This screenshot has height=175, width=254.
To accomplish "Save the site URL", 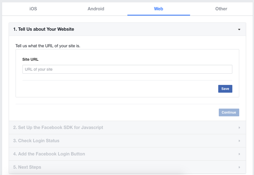I will (x=225, y=89).
